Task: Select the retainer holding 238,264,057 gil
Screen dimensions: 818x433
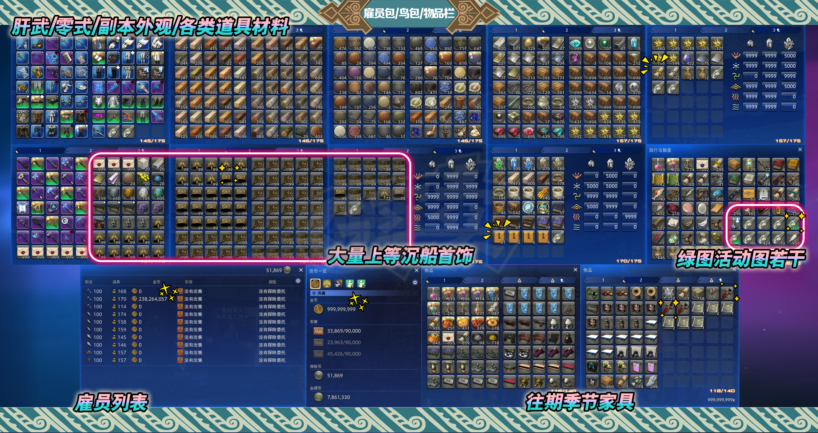Action: pyautogui.click(x=153, y=299)
